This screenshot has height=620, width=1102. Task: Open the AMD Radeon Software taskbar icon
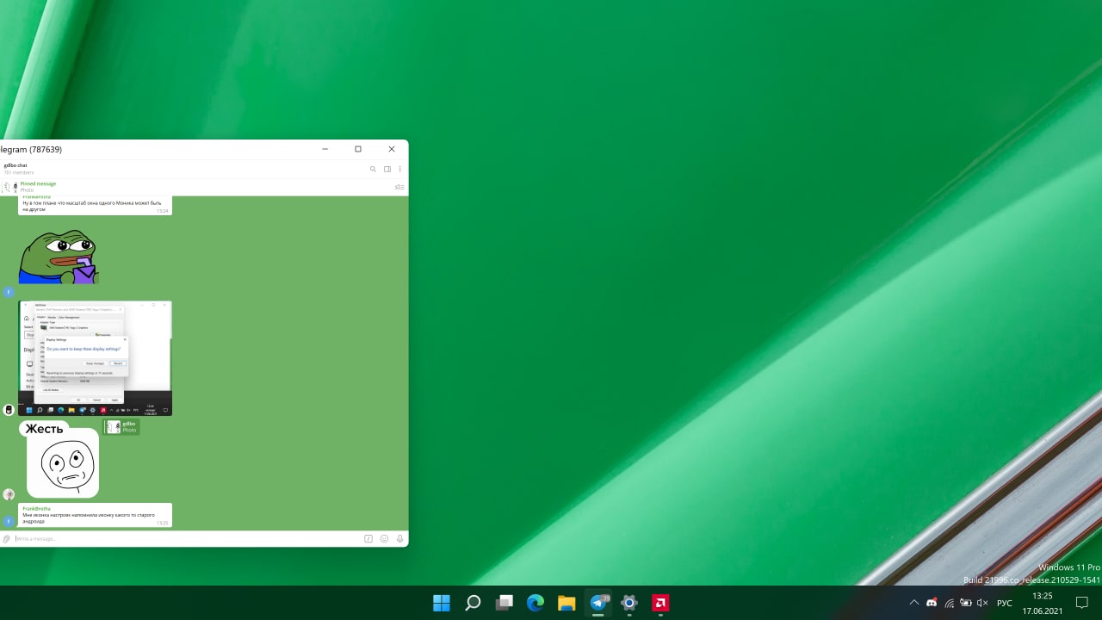click(x=660, y=603)
